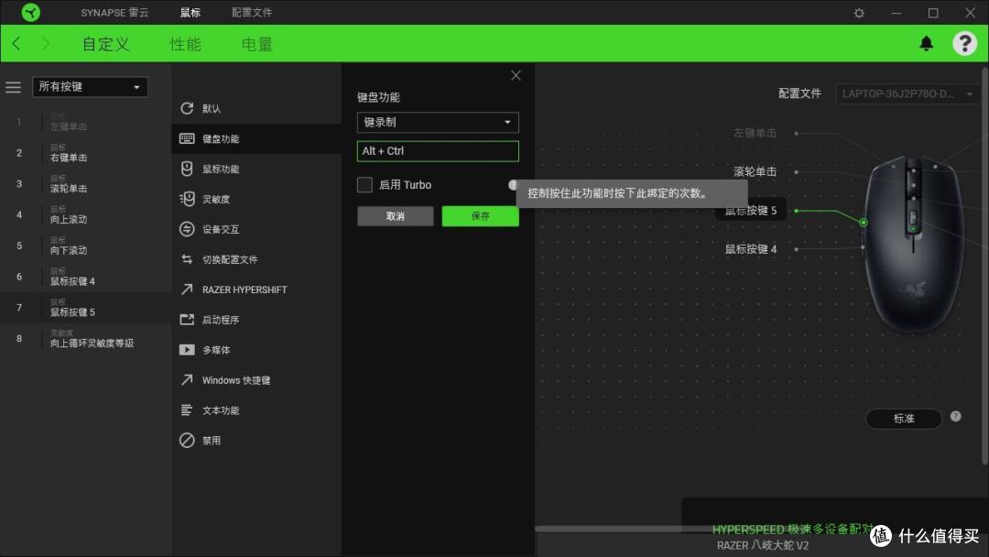Select row 1 左键单击

coord(86,123)
